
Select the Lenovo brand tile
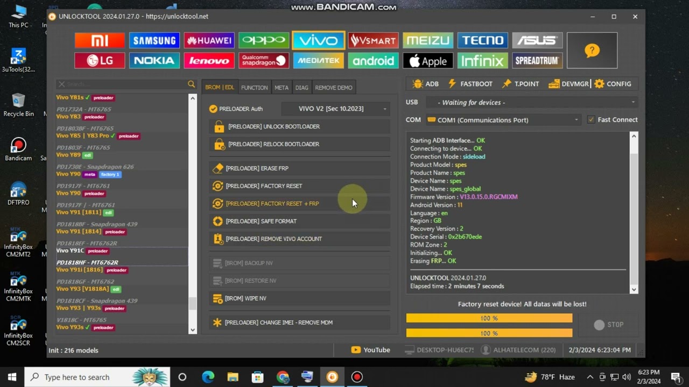tap(209, 61)
